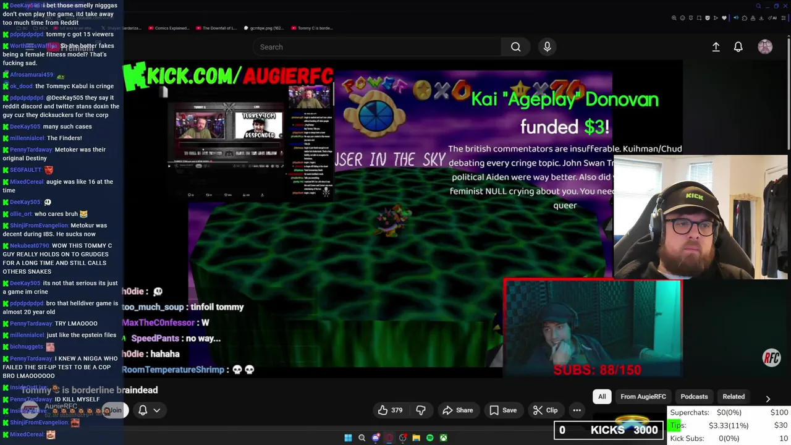Open the Xbox app from the taskbar
Viewport: 791px width, 445px height.
pyautogui.click(x=444, y=438)
